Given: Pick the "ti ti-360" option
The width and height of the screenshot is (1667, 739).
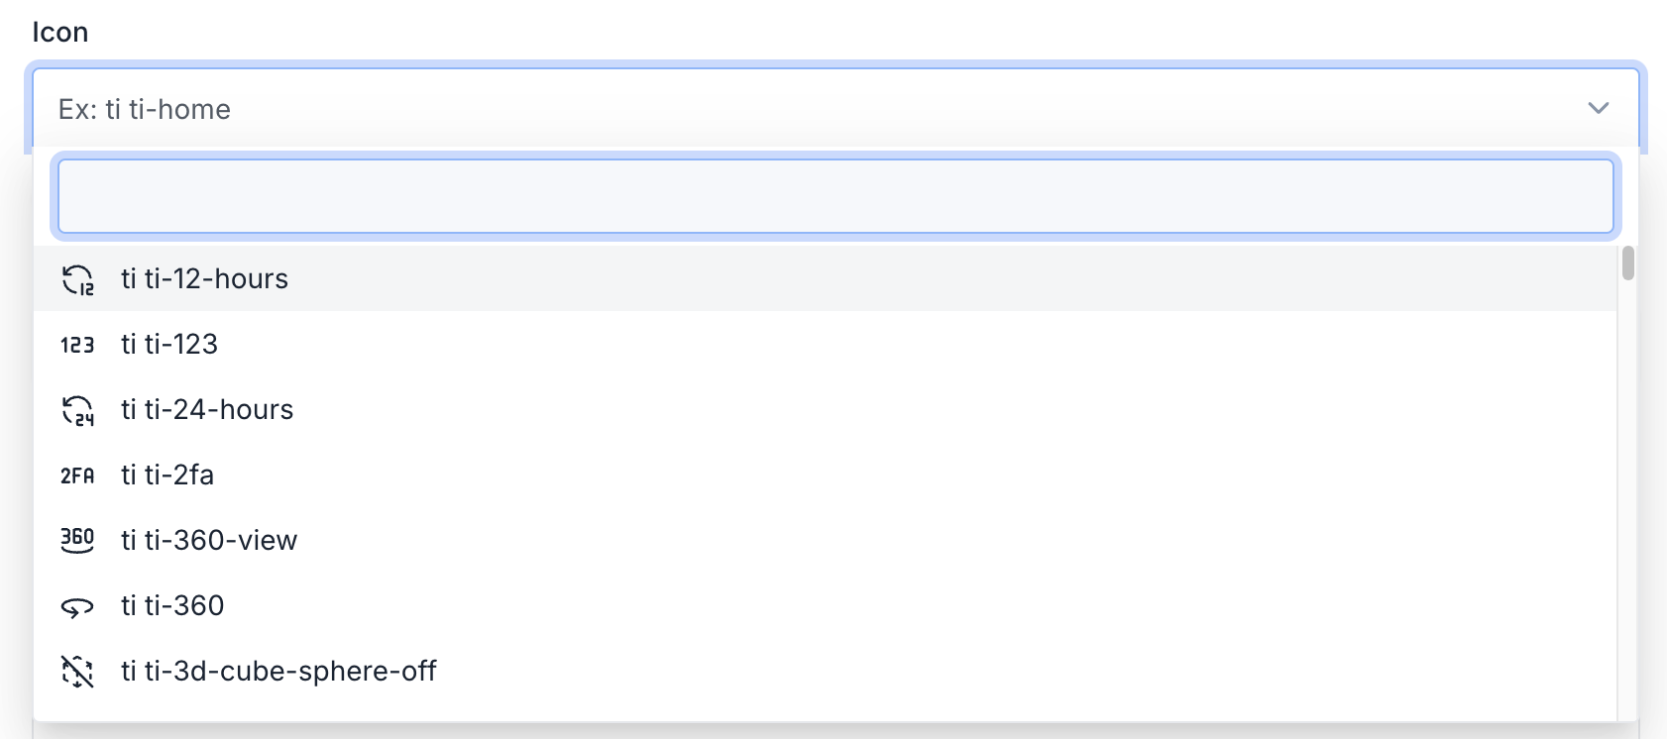Looking at the screenshot, I should (x=172, y=606).
